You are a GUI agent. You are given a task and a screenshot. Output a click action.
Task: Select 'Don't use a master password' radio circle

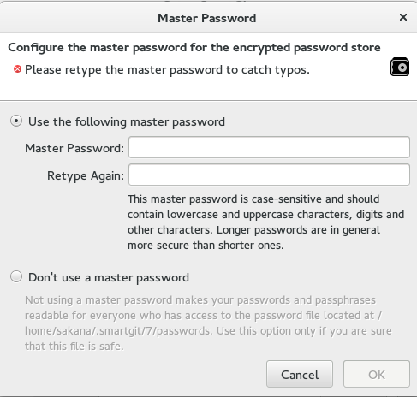16,276
